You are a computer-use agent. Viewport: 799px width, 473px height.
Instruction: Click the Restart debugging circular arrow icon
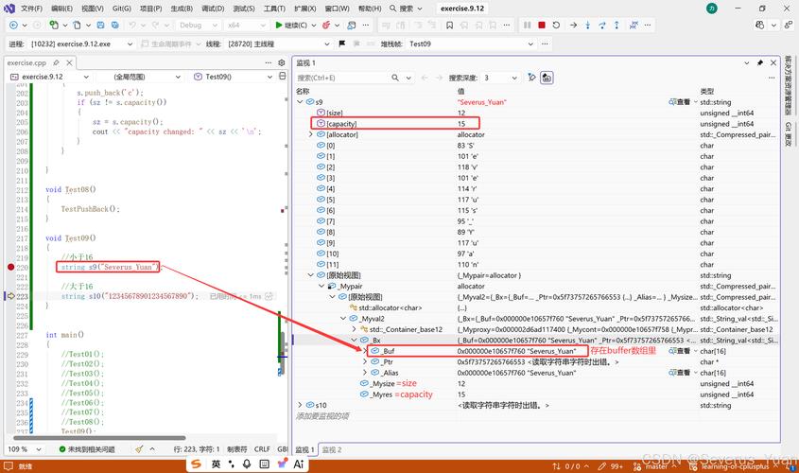pyautogui.click(x=556, y=25)
